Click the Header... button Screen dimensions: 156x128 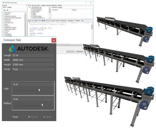(x=78, y=21)
